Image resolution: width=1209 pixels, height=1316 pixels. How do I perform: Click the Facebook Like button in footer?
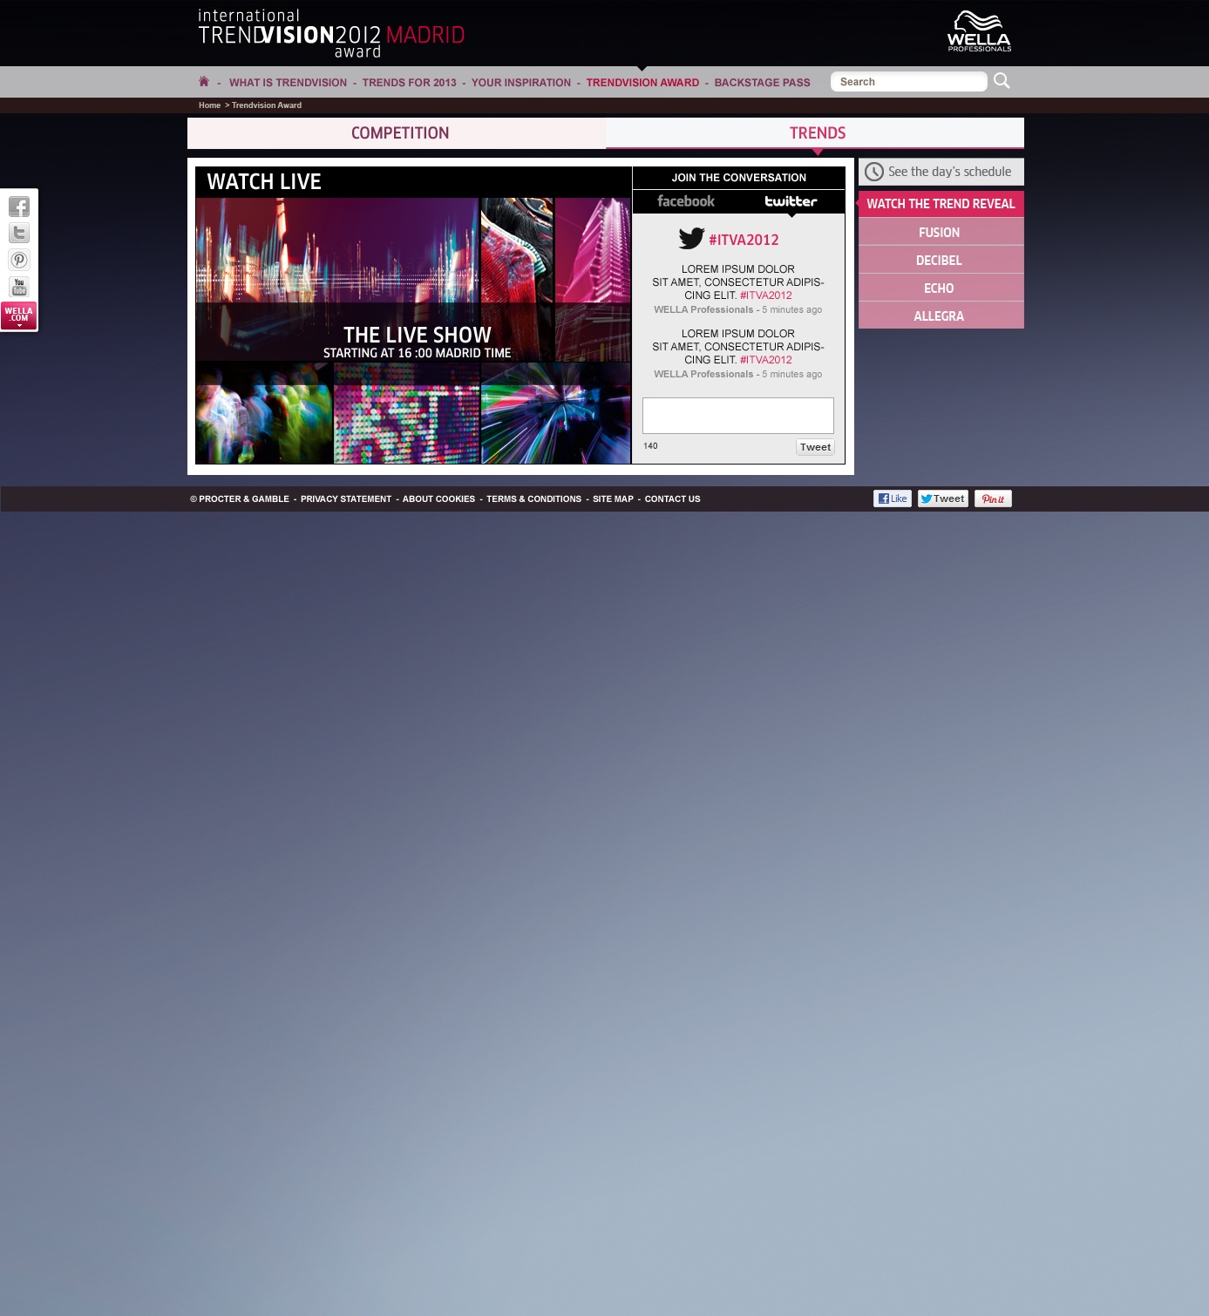click(x=893, y=499)
